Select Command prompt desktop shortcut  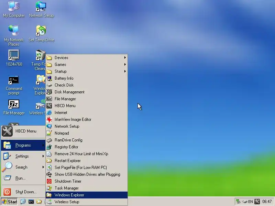[14, 85]
